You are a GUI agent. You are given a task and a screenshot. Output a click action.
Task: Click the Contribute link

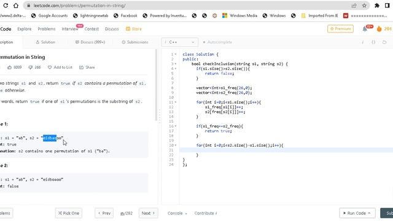206,213
